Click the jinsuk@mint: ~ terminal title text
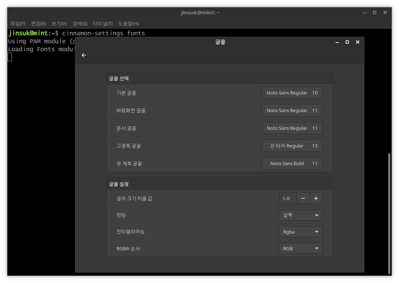This screenshot has width=399, height=283. coord(200,13)
